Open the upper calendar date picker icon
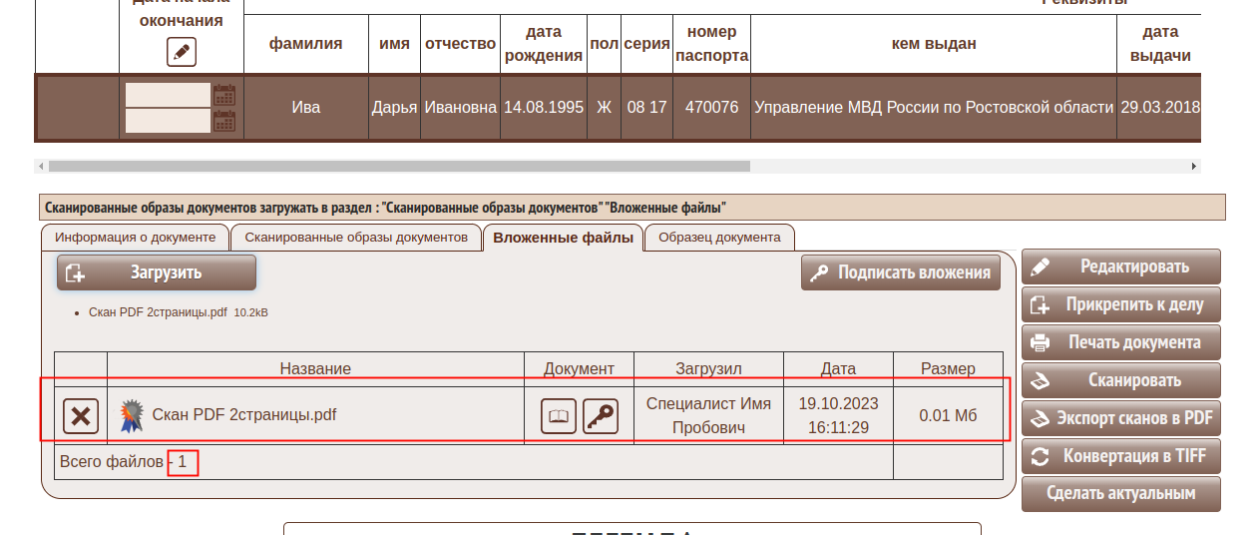 [x=224, y=95]
